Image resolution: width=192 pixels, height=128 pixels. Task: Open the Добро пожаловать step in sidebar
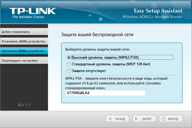[23, 32]
